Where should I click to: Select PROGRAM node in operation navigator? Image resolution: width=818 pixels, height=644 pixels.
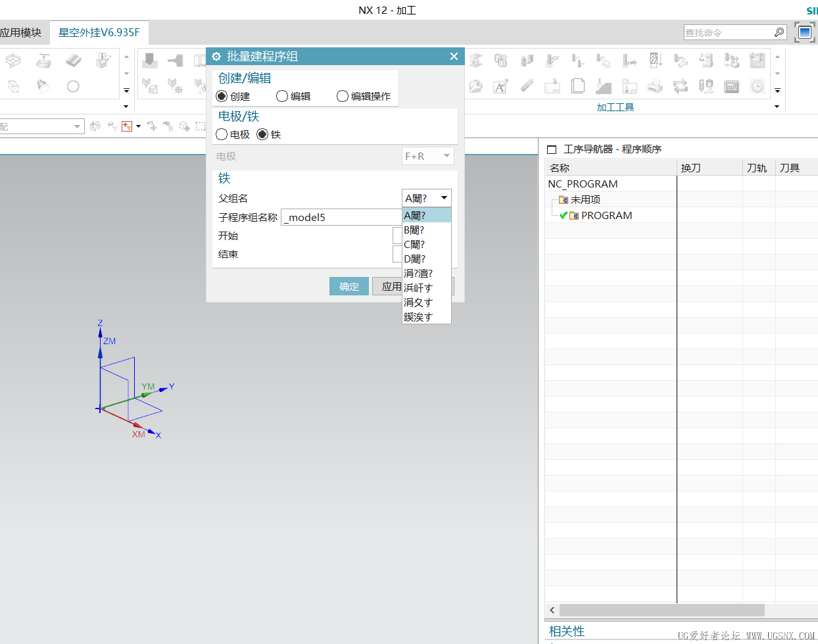(x=606, y=216)
